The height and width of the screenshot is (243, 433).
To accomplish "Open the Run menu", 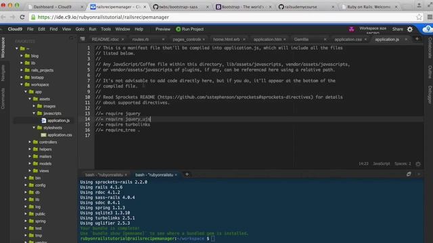I will [x=93, y=29].
